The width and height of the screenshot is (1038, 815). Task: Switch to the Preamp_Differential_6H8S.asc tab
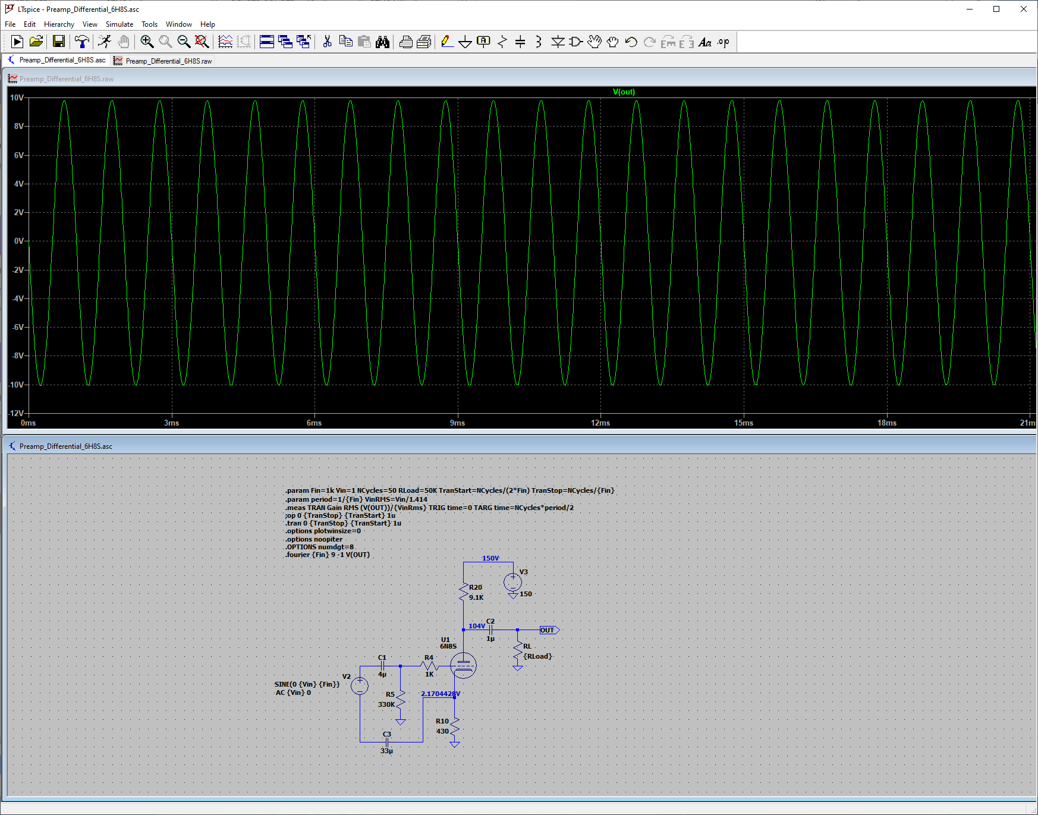(56, 60)
